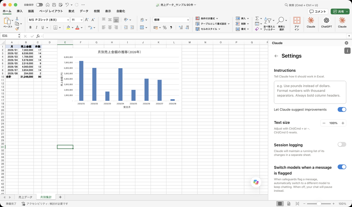Click the AutoSum sigma icon
The image size is (352, 207).
click(x=257, y=18)
